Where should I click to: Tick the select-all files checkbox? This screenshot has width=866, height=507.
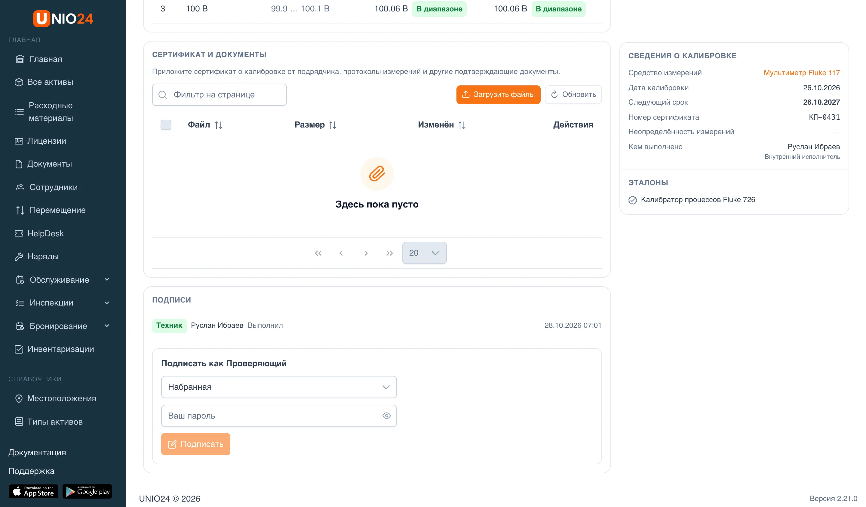pyautogui.click(x=166, y=125)
